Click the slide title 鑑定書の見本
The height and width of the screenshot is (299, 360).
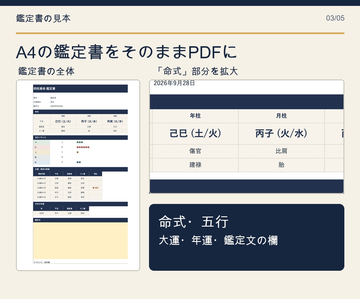point(43,18)
